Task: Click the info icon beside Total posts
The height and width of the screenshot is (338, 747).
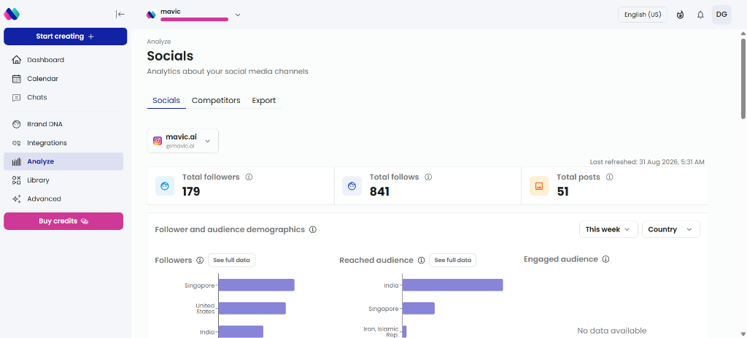Action: (609, 177)
